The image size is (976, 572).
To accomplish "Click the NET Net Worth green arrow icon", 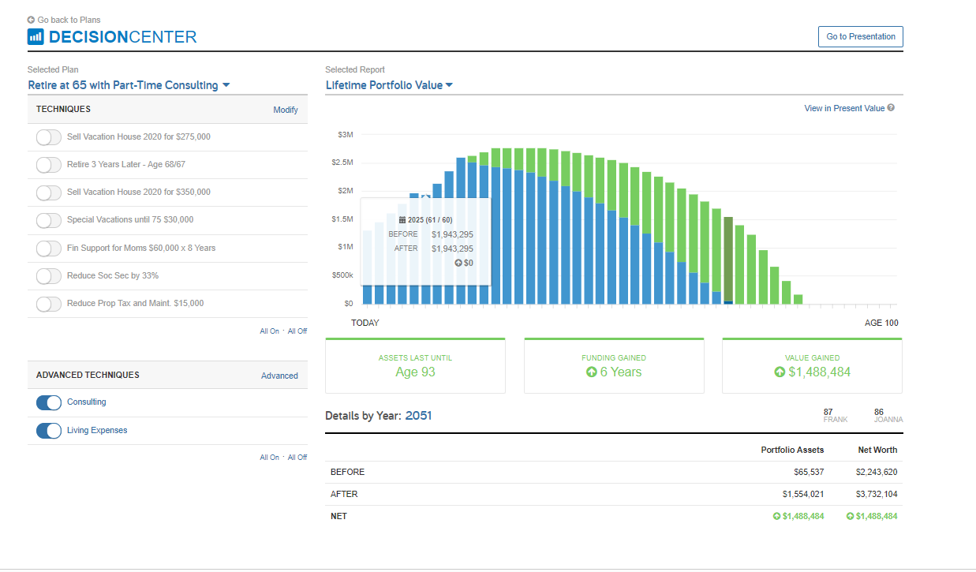I will point(850,516).
